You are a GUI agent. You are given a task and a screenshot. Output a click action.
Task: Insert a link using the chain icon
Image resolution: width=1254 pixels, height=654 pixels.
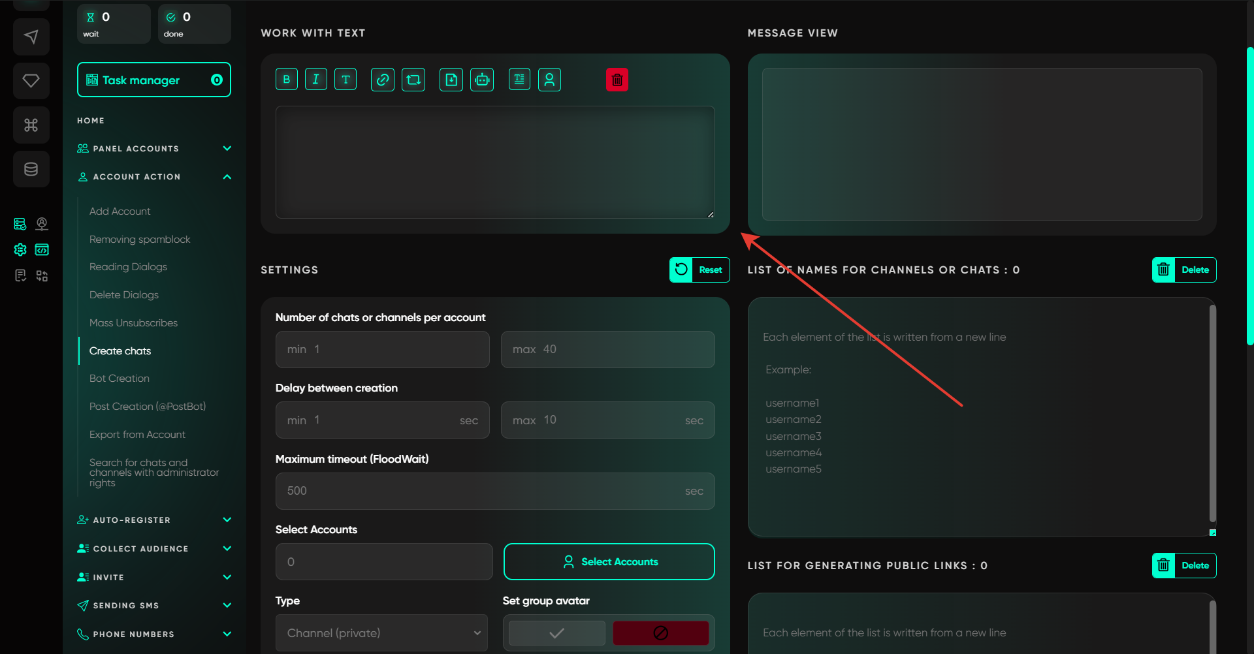[383, 80]
